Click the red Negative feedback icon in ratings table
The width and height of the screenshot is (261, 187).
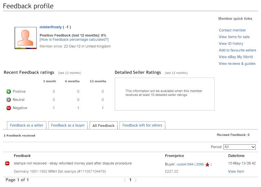coord(9,108)
